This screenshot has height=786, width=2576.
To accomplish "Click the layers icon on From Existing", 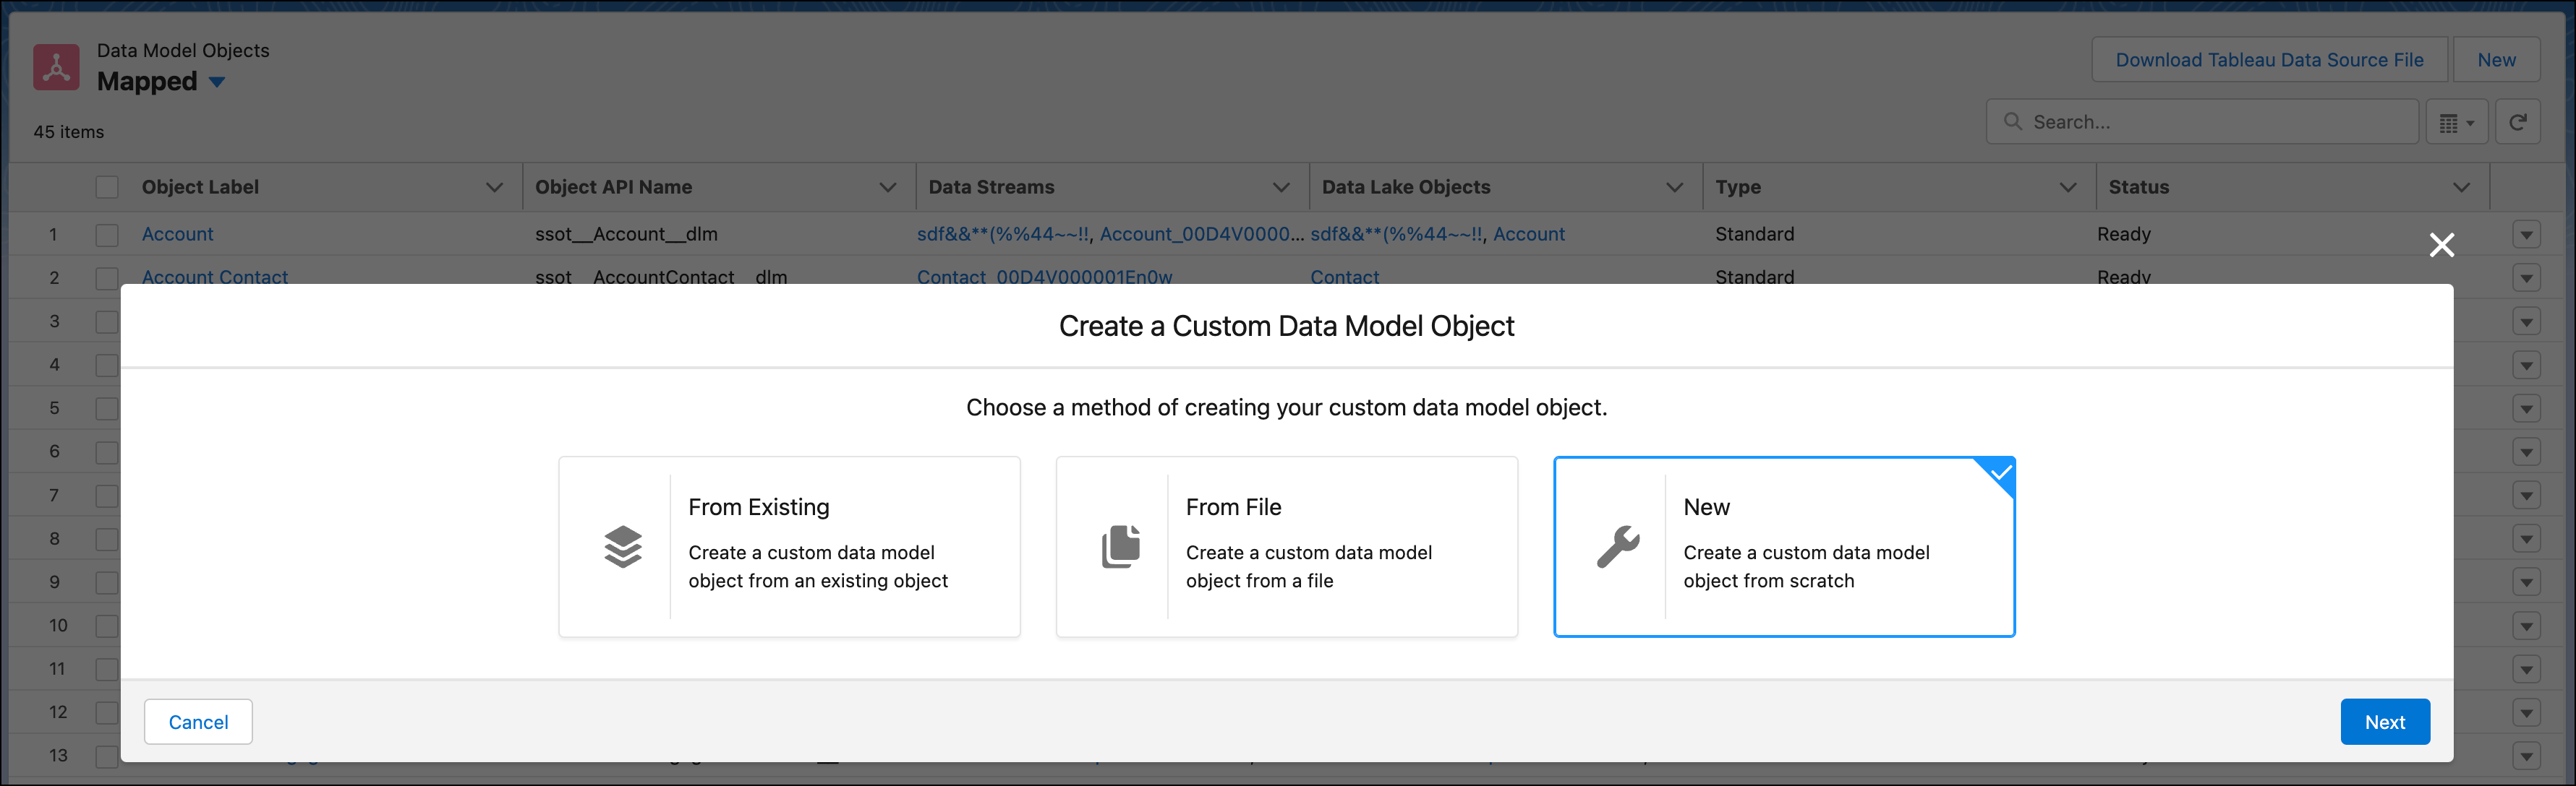I will [x=622, y=546].
